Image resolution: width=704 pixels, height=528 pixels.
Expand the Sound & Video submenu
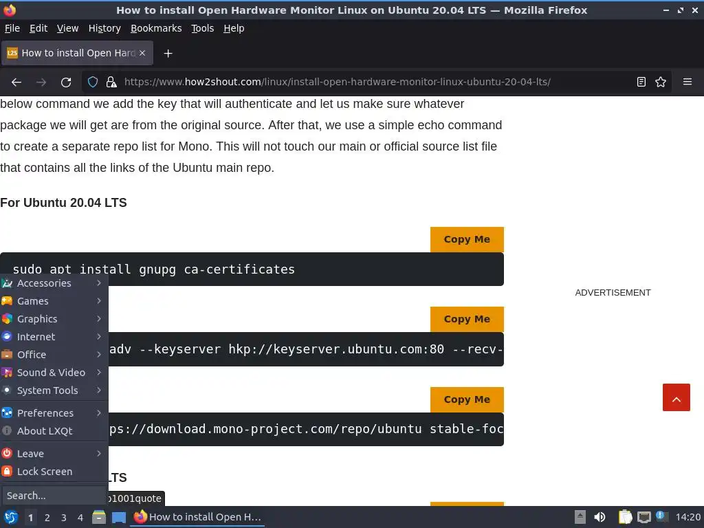tap(54, 373)
